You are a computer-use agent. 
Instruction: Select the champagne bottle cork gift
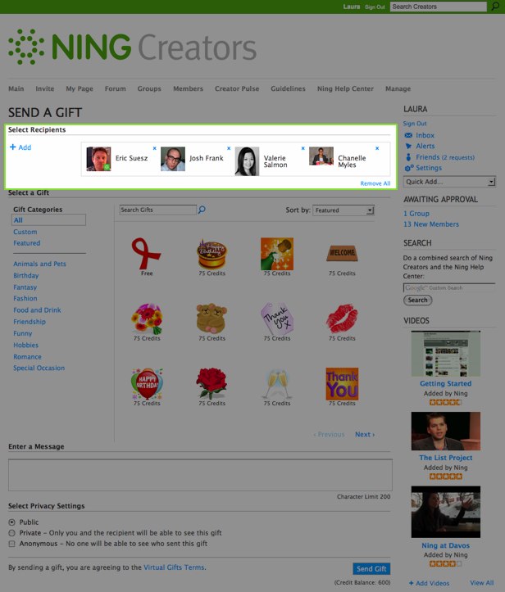(x=277, y=253)
